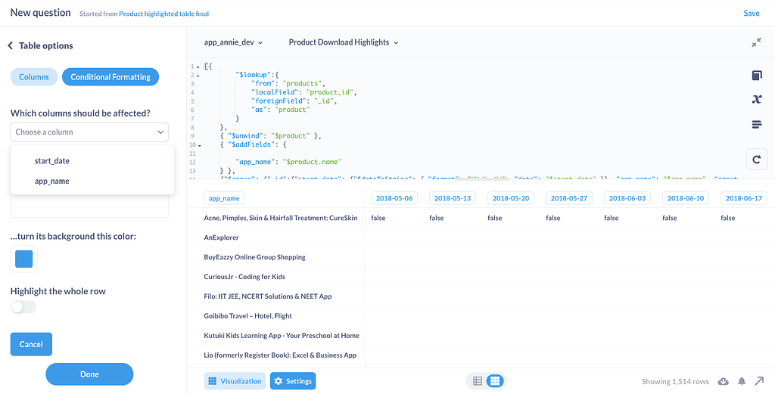This screenshot has height=394, width=775.
Task: Click the New question title
Action: [x=41, y=13]
